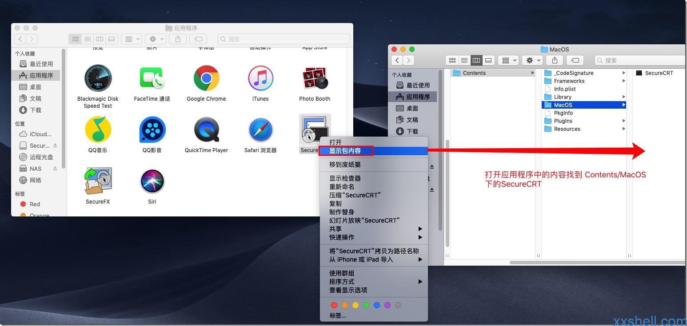Click search field in 应用程序 window
Image resolution: width=687 pixels, height=326 pixels.
284,39
